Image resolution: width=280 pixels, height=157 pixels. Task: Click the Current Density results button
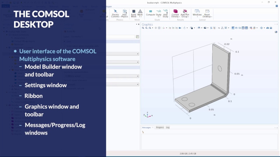(x=175, y=13)
